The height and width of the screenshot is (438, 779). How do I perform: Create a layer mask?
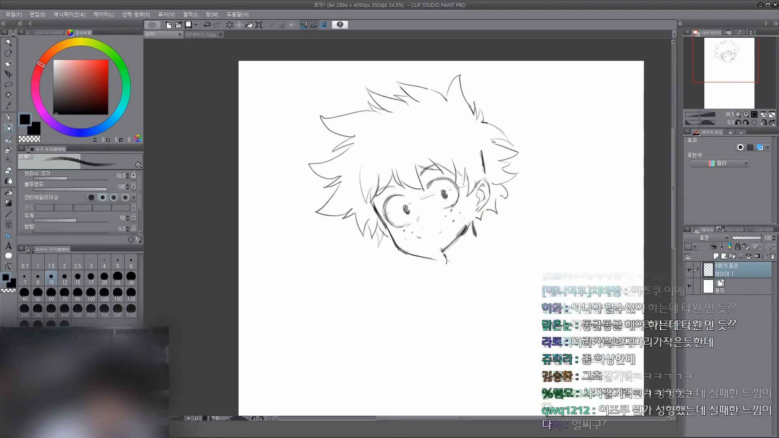pyautogui.click(x=757, y=256)
